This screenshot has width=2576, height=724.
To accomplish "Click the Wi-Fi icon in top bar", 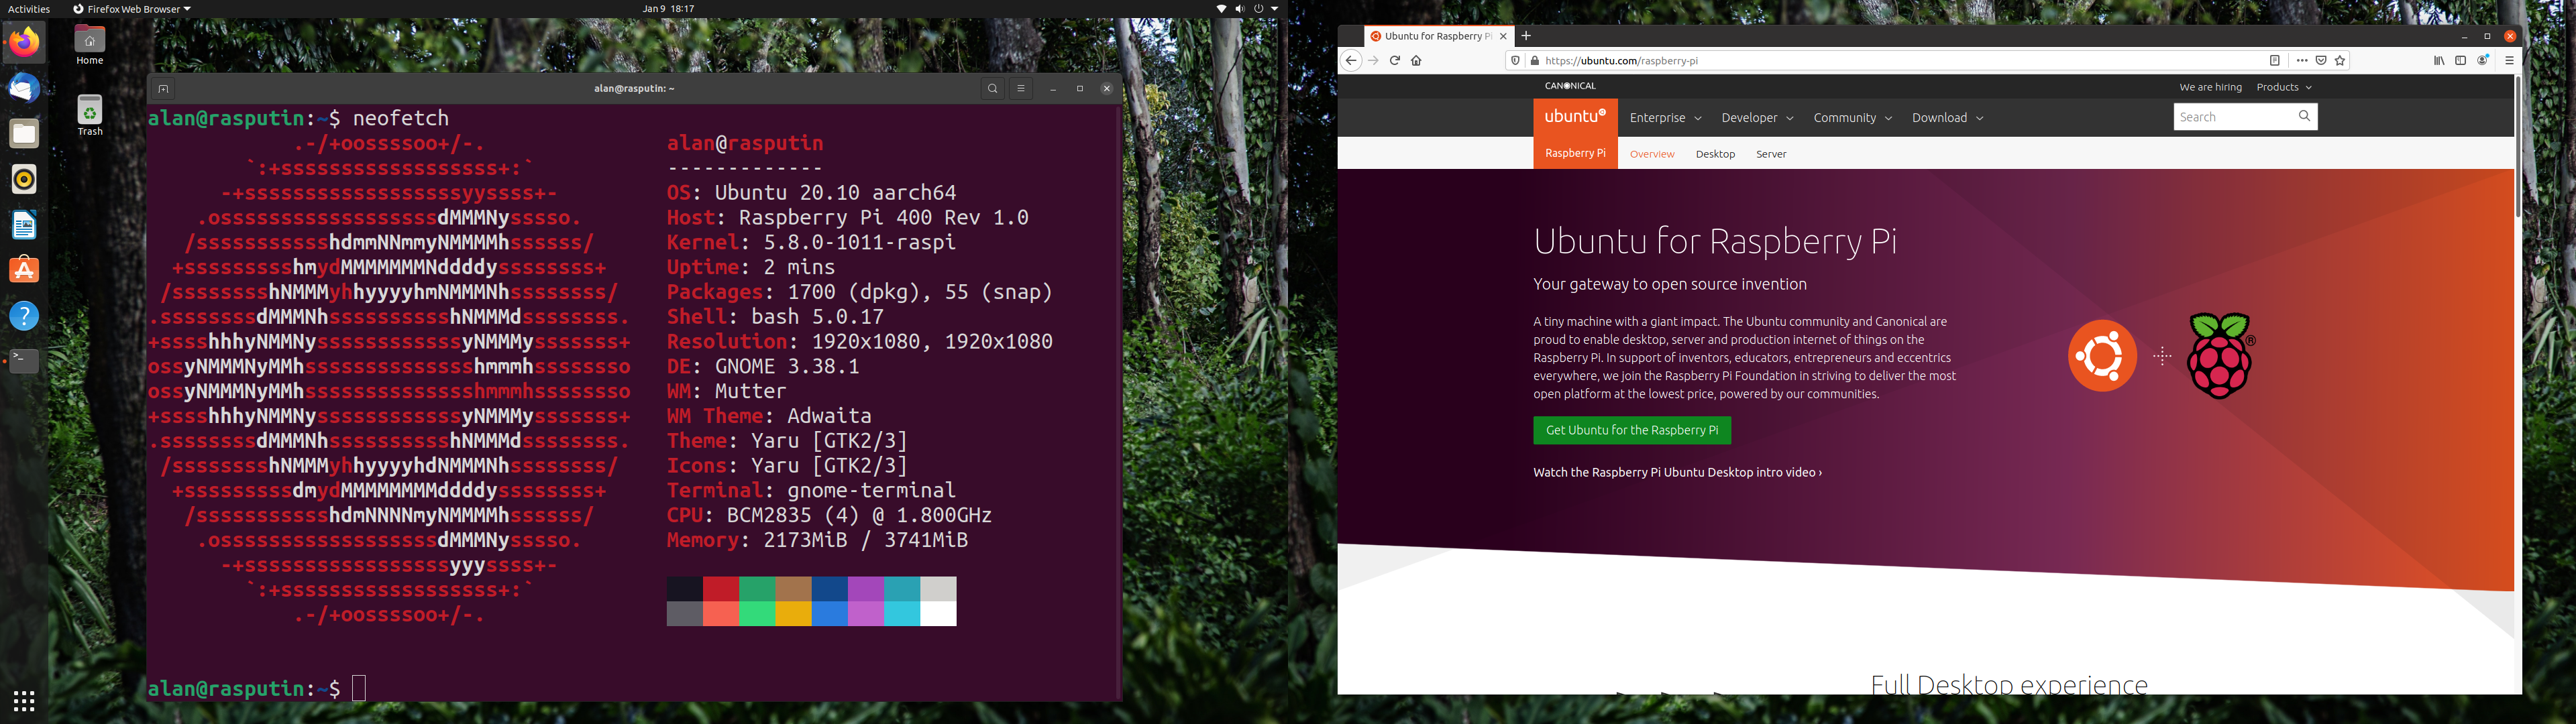I will click(x=1221, y=9).
